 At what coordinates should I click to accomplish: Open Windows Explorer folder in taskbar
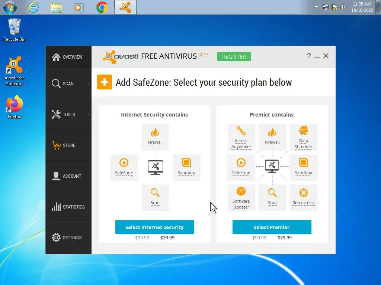point(56,7)
